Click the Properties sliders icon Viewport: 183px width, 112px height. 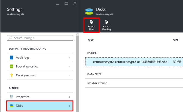12,97
